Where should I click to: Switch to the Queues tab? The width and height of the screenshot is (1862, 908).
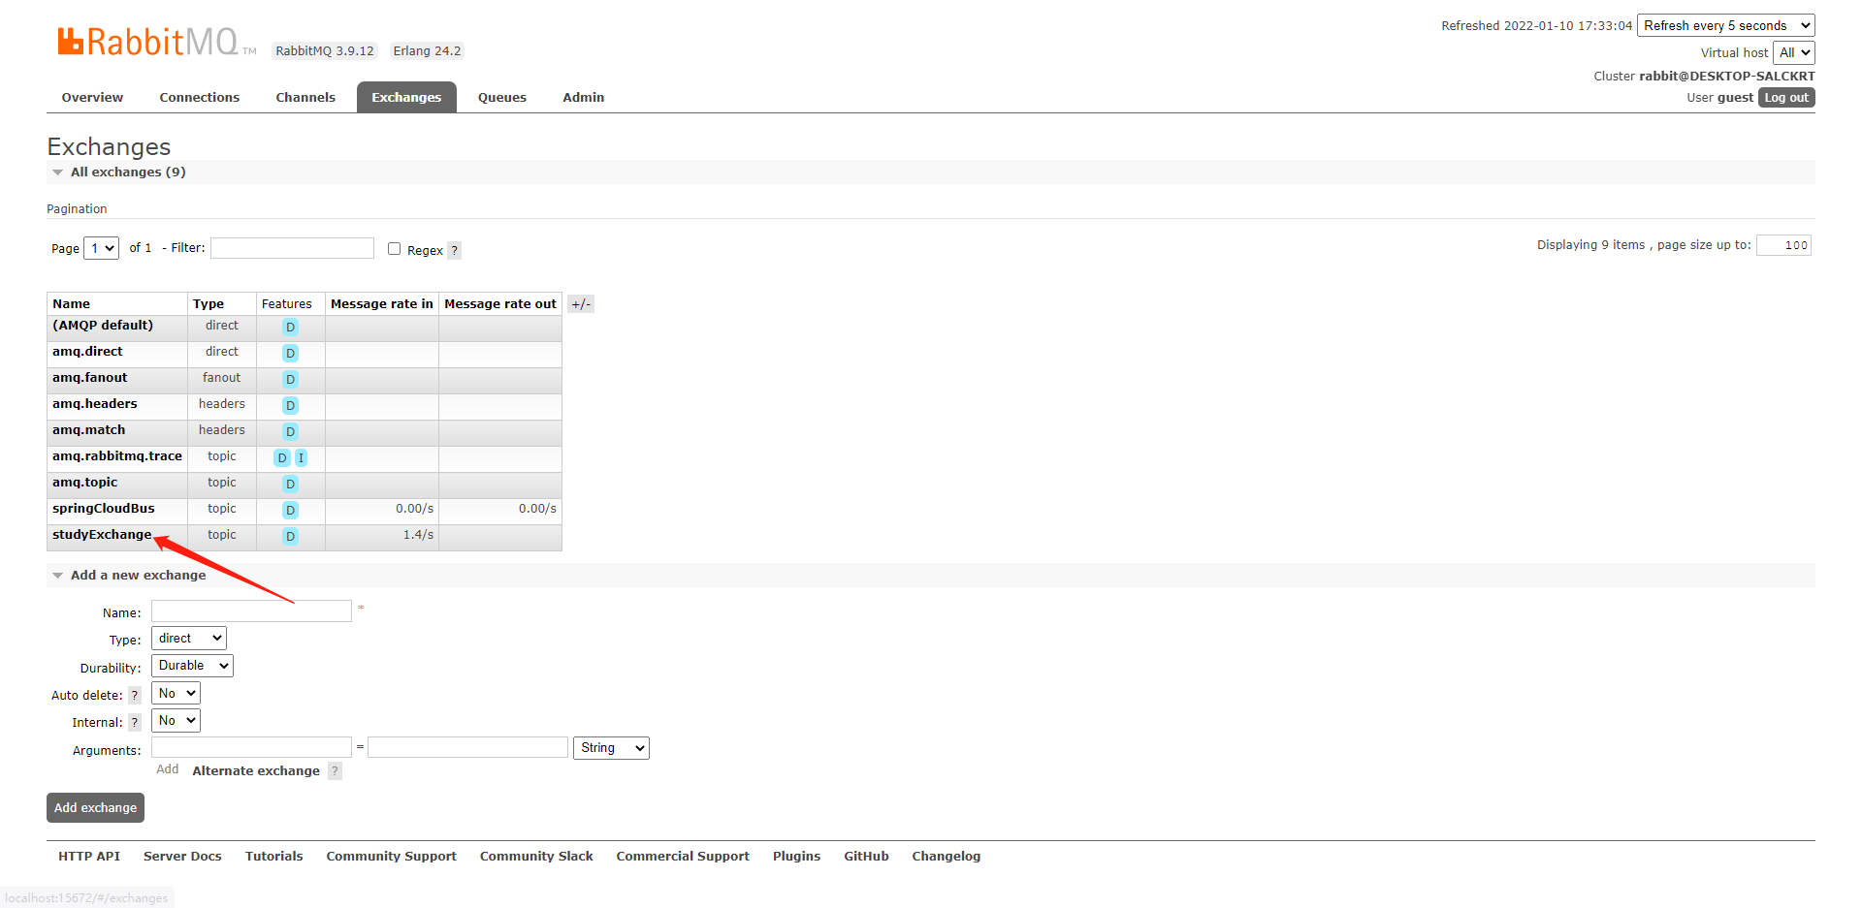pos(502,98)
